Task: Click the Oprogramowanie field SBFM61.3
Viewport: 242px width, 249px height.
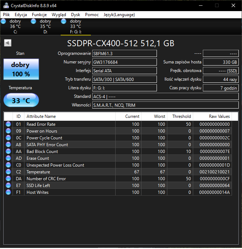Action: (x=125, y=53)
